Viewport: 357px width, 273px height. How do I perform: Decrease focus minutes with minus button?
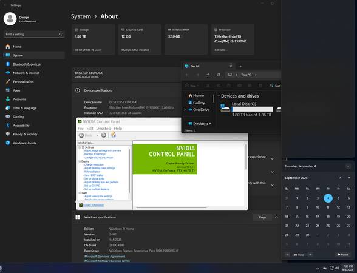(287, 255)
